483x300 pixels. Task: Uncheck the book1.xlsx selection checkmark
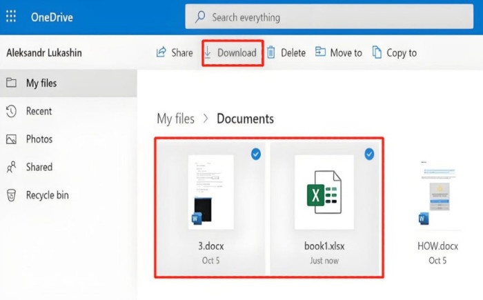coord(368,154)
